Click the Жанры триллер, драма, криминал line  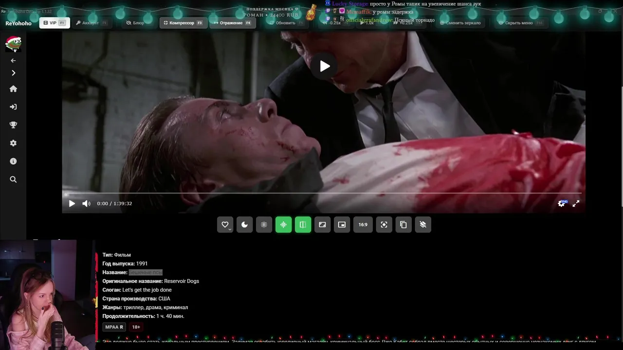click(x=145, y=307)
